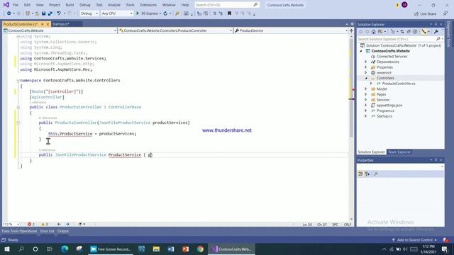
Task: Select Connected Services in Solution Explorer
Action: [x=392, y=57]
